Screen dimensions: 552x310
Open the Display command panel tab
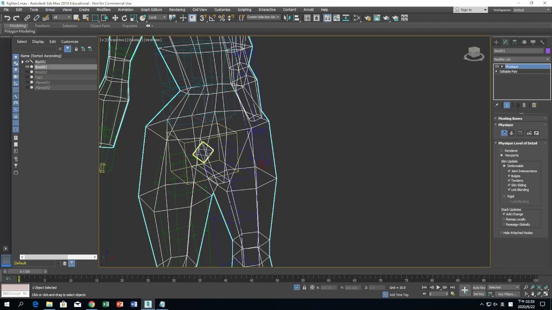pyautogui.click(x=533, y=42)
